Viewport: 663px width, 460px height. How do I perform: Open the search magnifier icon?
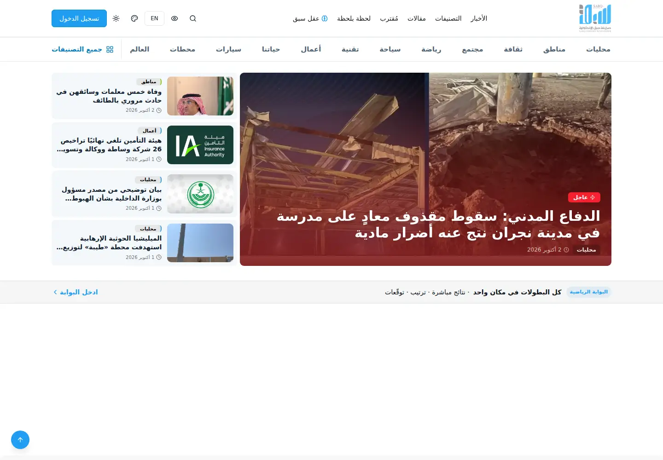[x=193, y=18]
